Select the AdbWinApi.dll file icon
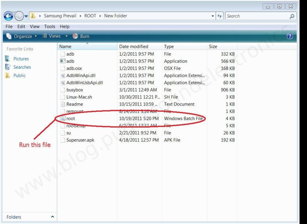The width and height of the screenshot is (307, 224). (63, 76)
